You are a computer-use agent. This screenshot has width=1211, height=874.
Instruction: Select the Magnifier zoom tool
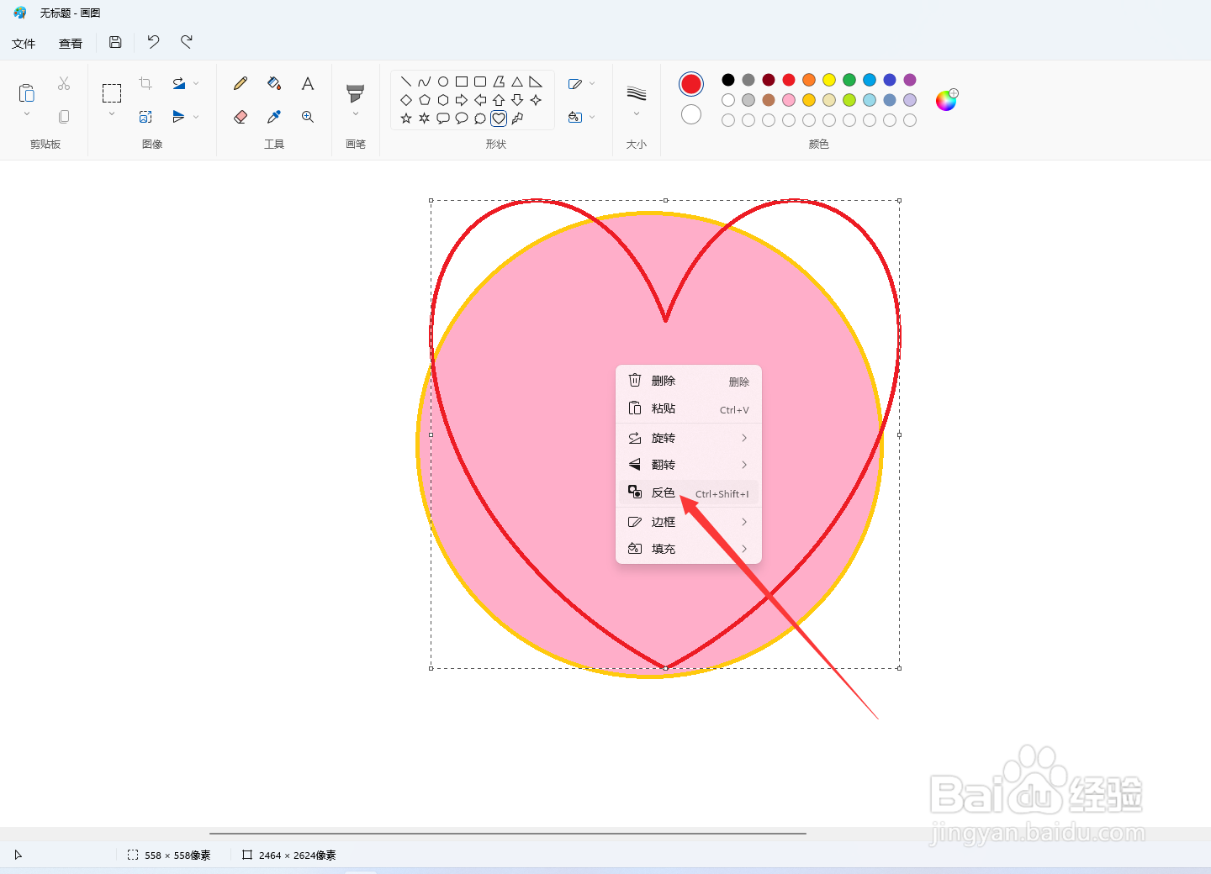[x=307, y=117]
